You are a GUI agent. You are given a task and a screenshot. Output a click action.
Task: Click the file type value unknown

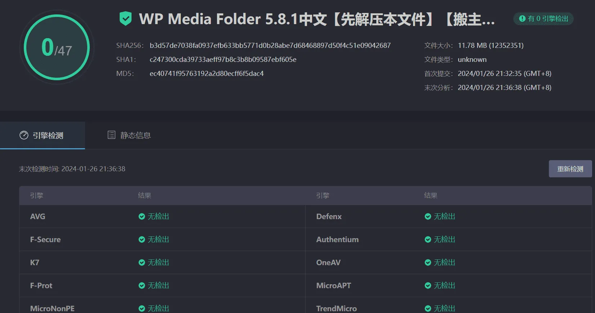pos(472,59)
